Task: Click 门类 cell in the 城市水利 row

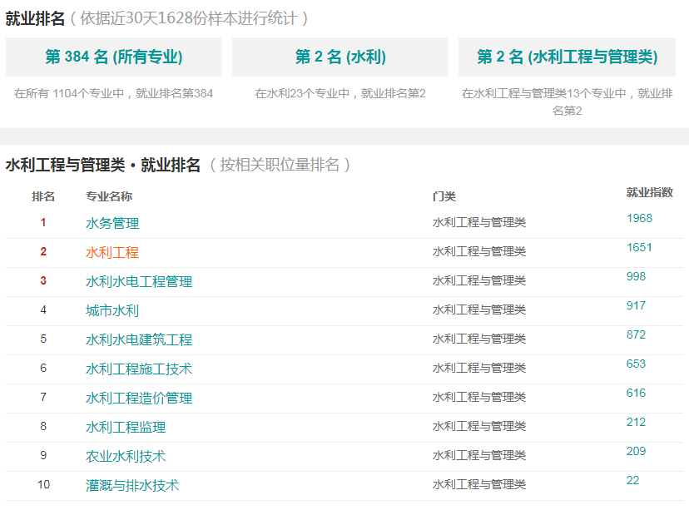Action: point(479,309)
